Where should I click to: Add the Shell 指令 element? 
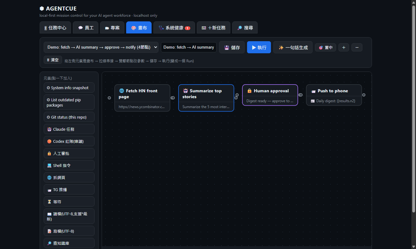(69, 165)
